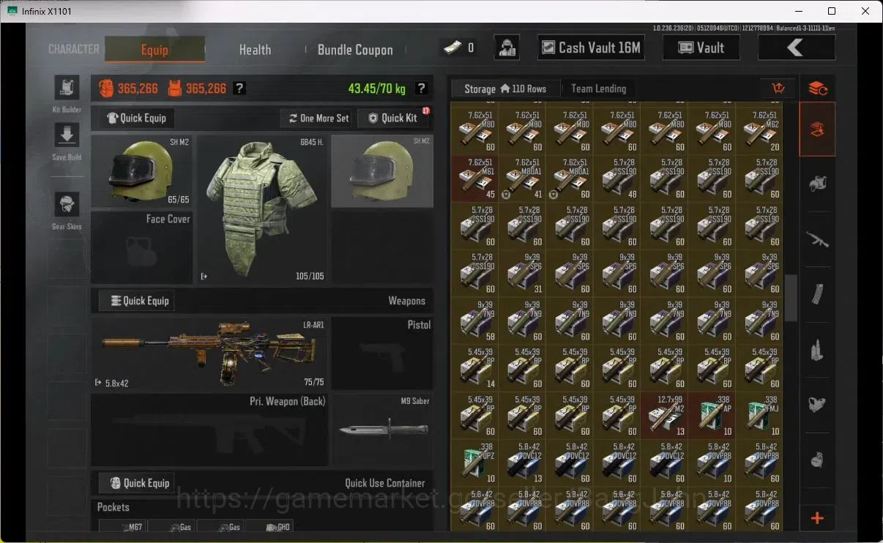Open Cash Vault 16M
The height and width of the screenshot is (543, 883).
tap(590, 48)
